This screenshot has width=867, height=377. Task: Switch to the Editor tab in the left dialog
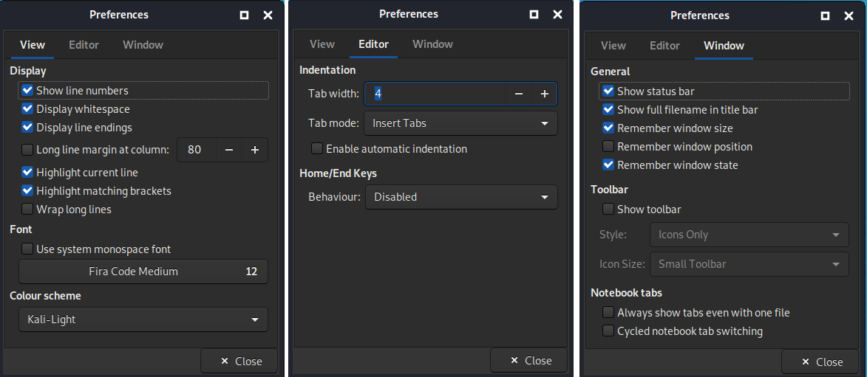point(84,45)
